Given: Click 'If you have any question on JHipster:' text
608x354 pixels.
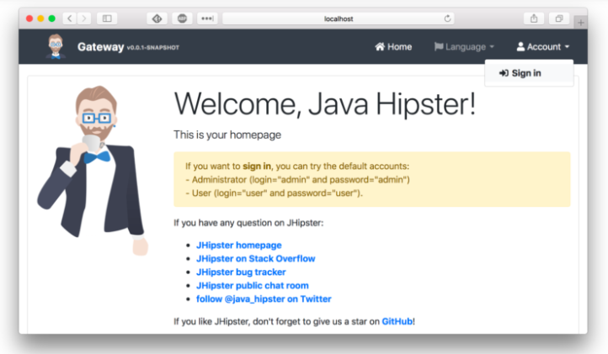Looking at the screenshot, I should 248,223.
